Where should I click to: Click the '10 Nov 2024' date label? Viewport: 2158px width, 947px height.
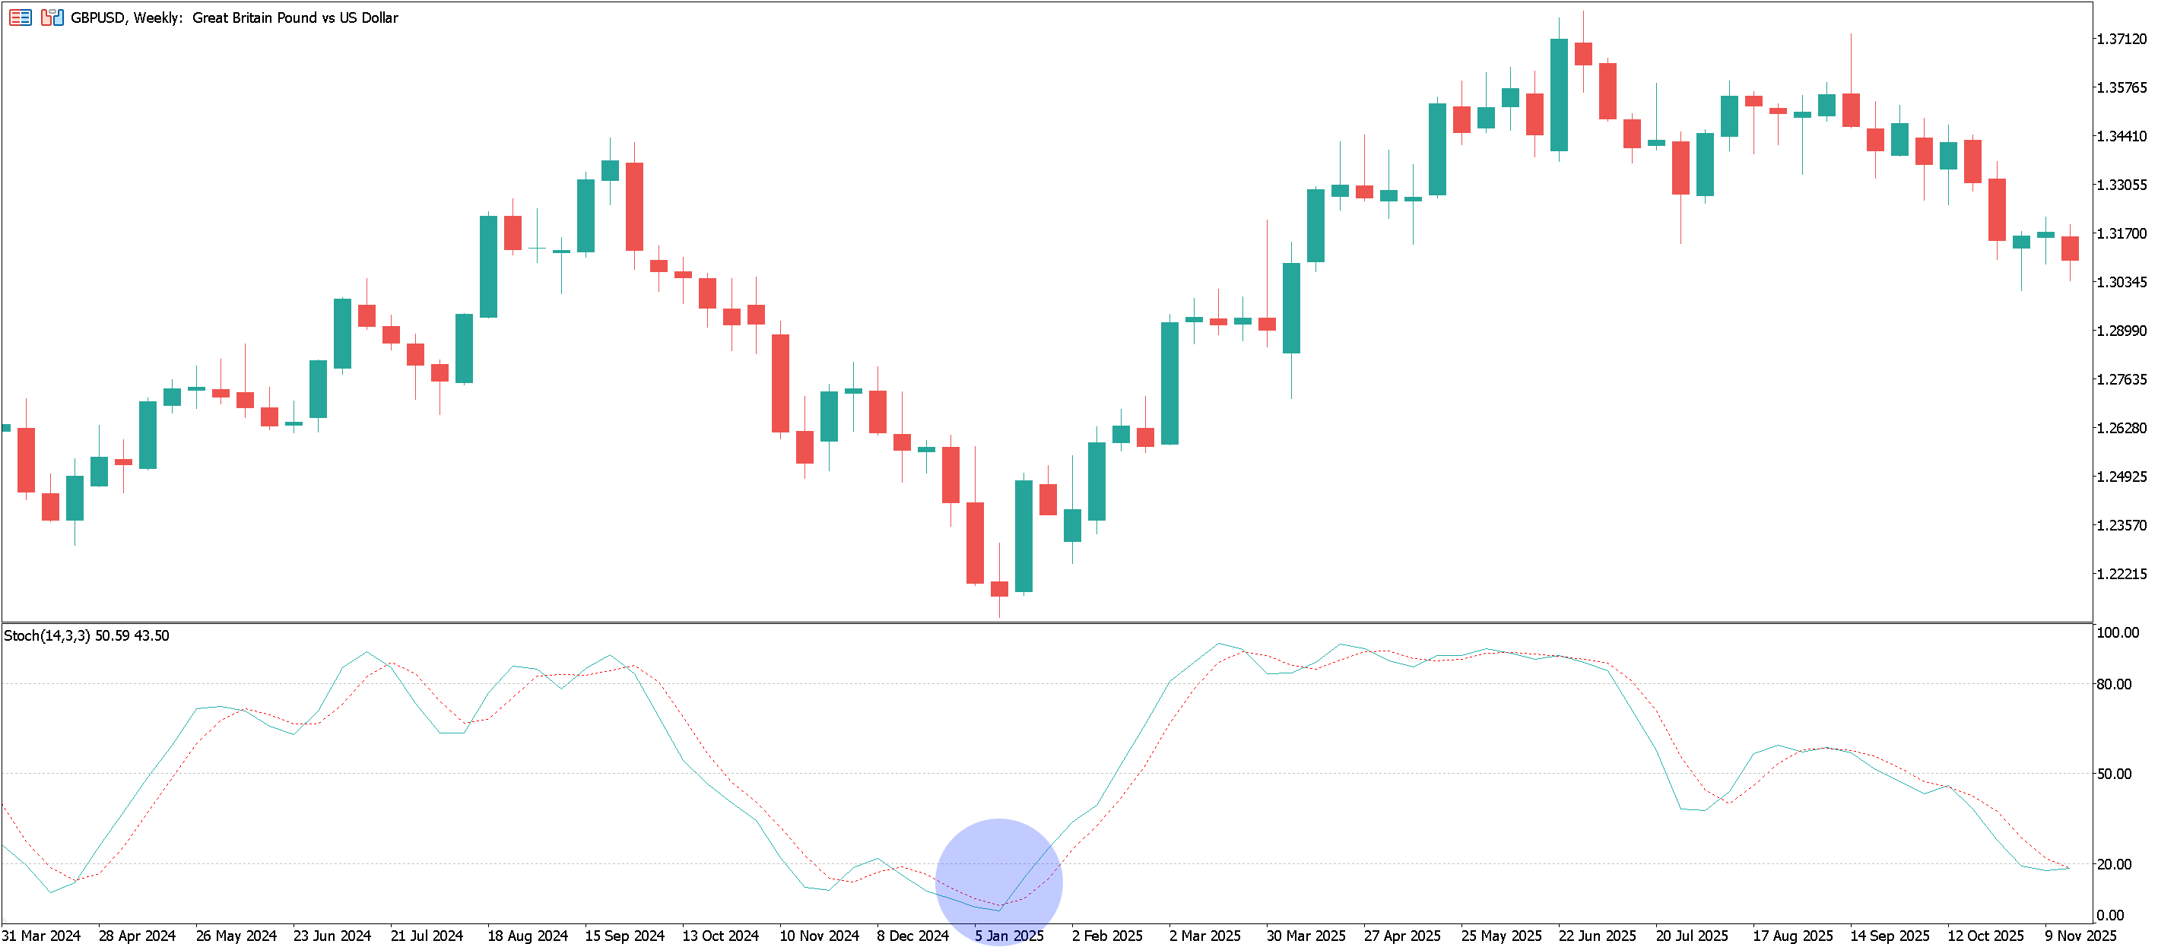coord(819,936)
